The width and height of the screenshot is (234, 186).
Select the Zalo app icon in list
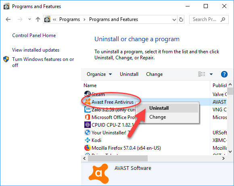point(87,109)
